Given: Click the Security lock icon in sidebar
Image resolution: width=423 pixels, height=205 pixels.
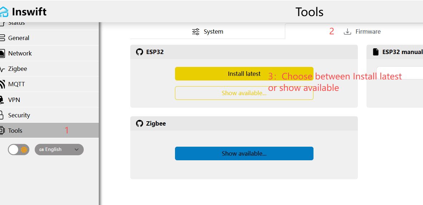Looking at the screenshot, I should (x=2, y=115).
